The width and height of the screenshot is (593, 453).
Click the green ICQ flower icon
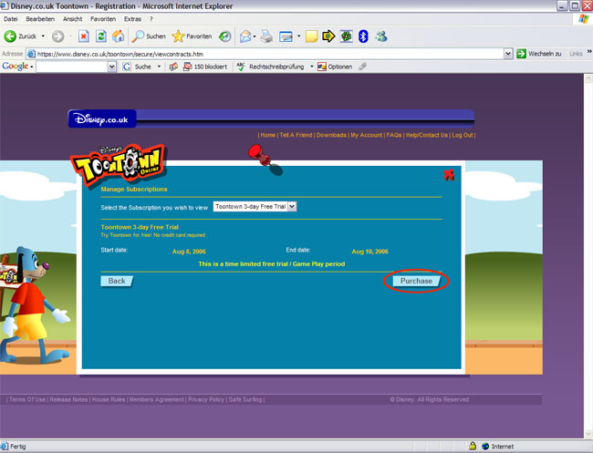coord(346,36)
